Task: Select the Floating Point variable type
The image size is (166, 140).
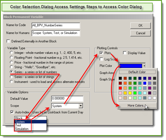Action: click(11, 57)
